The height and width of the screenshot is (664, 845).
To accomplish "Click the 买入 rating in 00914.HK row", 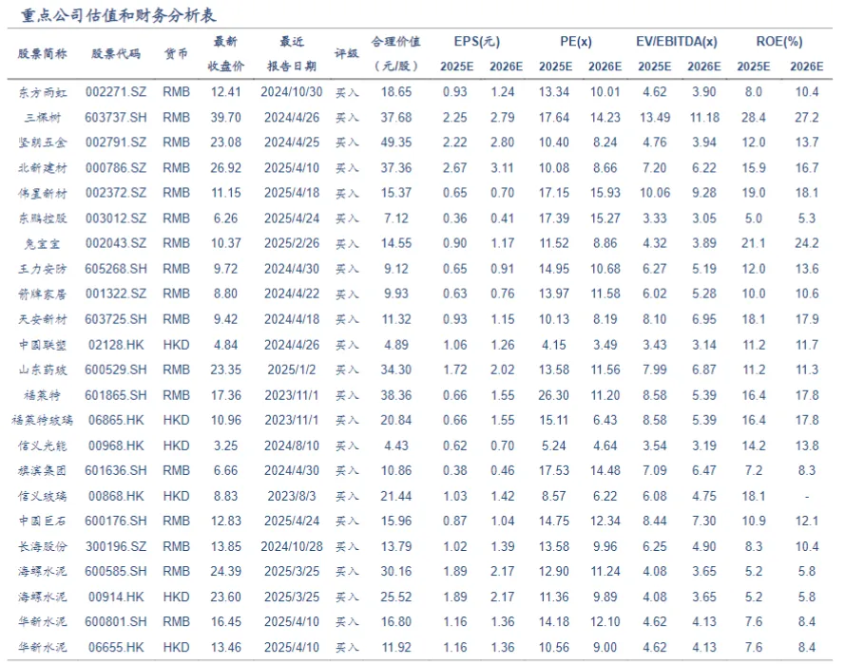I will 347,598.
